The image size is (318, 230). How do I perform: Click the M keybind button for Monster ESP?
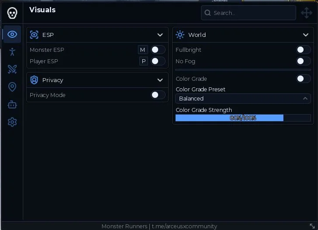(142, 50)
